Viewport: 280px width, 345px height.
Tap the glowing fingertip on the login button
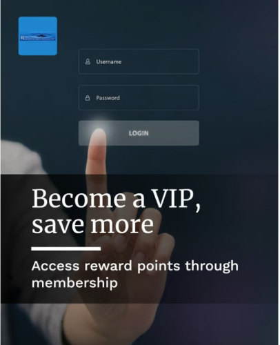tap(99, 133)
